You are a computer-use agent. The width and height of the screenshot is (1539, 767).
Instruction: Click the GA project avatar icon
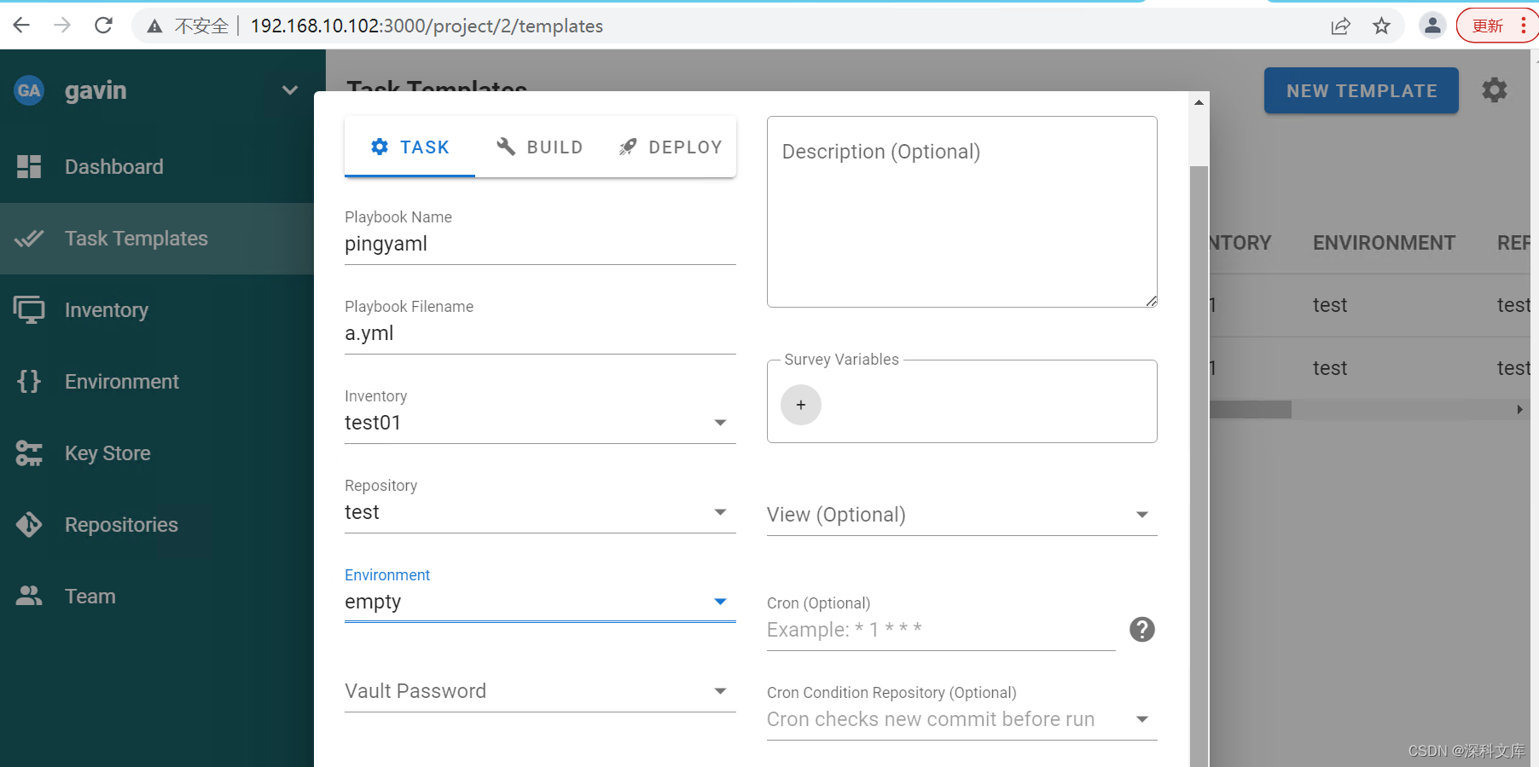[29, 90]
